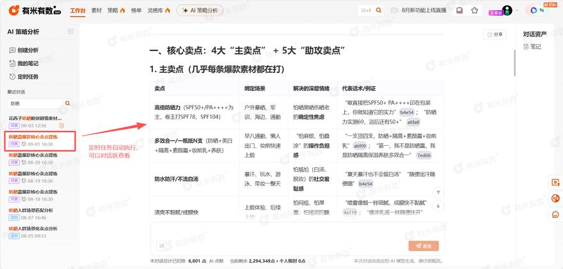Click the note icon on 09-03 12:56 conversation

61,125
